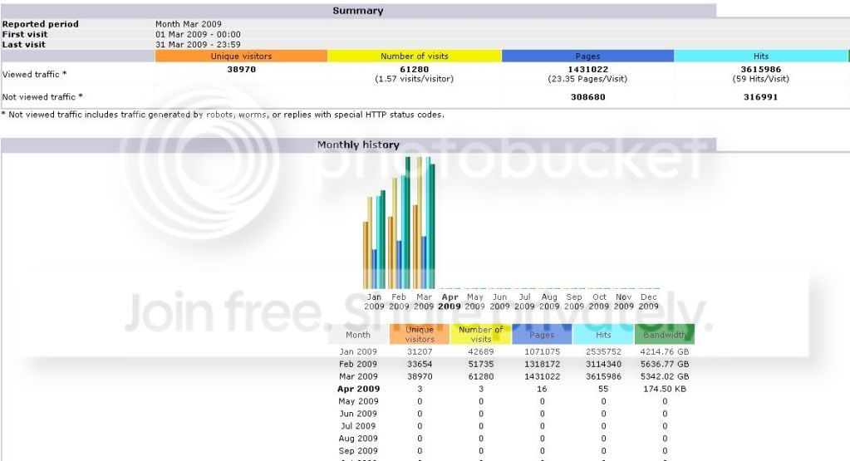
Task: Select the 5636.77 GB bandwidth cell
Action: 665,364
